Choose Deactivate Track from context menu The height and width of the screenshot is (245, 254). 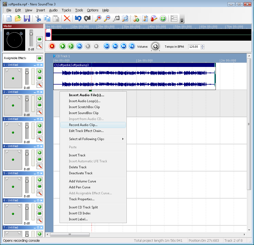(93, 173)
